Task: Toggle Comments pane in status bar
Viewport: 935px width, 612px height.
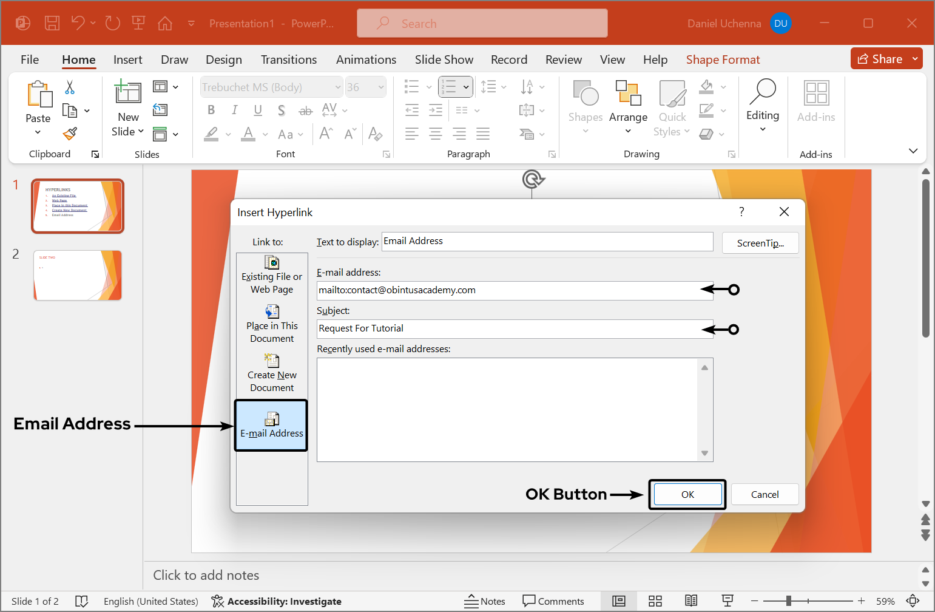Action: pyautogui.click(x=553, y=601)
